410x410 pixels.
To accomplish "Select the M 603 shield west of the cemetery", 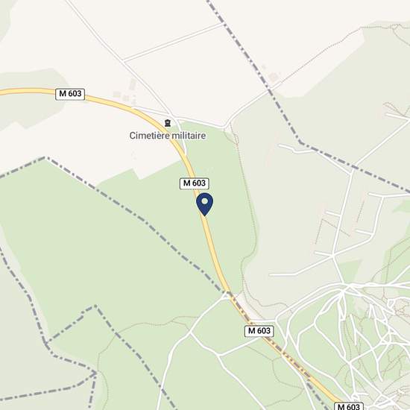I will pos(70,94).
